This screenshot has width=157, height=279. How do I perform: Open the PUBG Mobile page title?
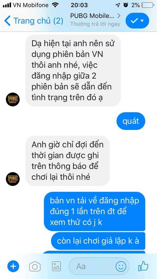[92, 16]
